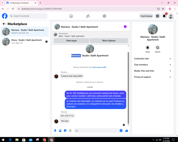Click the message 831 279-7112
Screen dimensions: 178x142
pyautogui.click(x=67, y=116)
